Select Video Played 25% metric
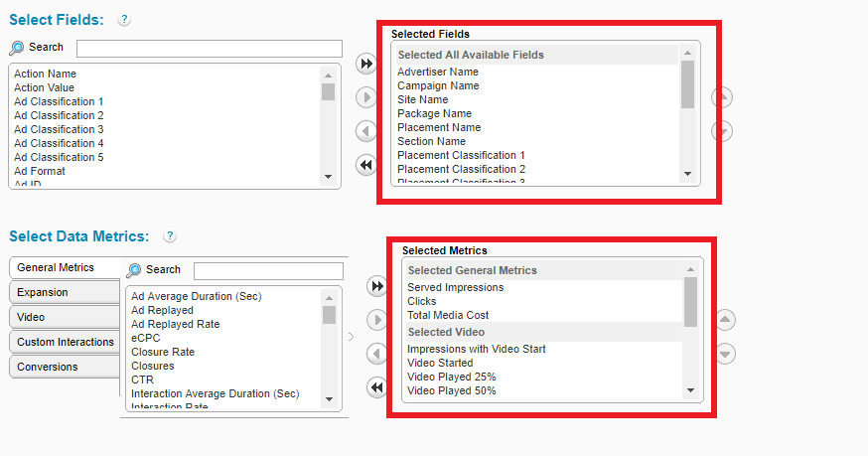 tap(451, 377)
